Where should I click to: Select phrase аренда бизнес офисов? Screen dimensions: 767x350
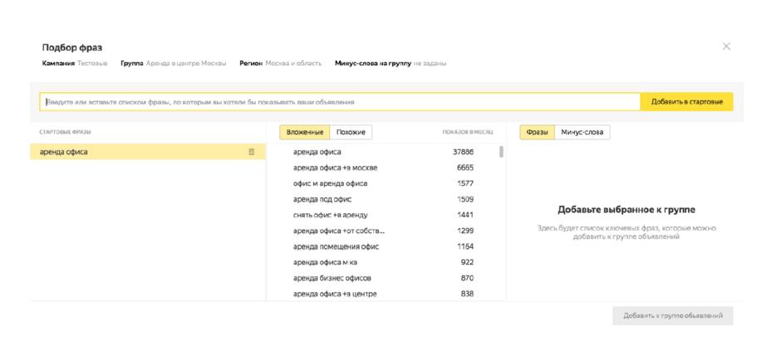point(332,278)
